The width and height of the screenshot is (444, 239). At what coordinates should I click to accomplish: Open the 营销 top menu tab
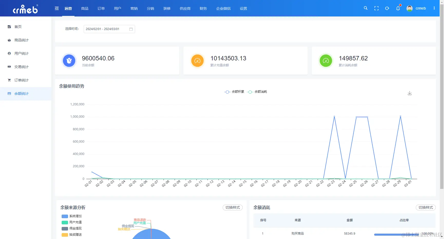(x=134, y=8)
